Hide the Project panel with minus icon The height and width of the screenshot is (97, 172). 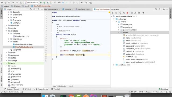tap(42, 9)
